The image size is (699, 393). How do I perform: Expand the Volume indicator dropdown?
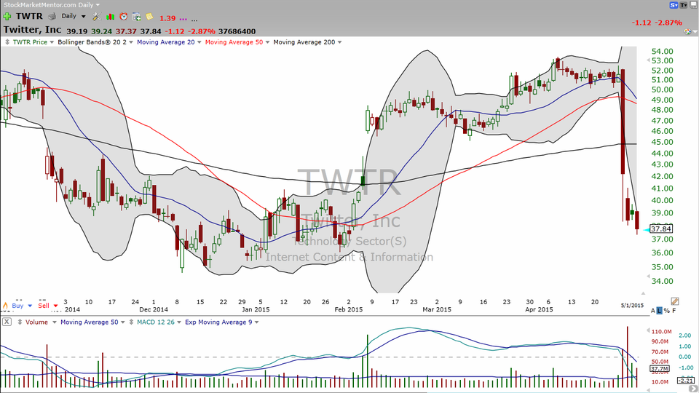click(55, 322)
